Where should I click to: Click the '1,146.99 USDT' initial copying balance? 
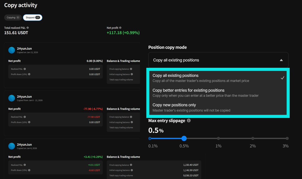tap(191, 170)
